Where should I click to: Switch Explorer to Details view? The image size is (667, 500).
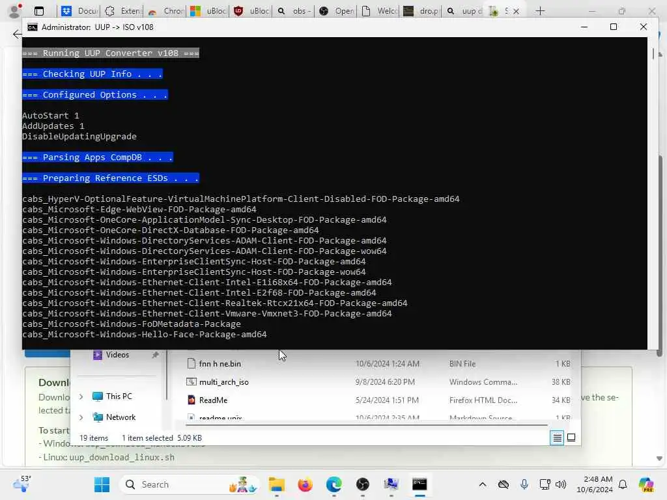pos(557,437)
